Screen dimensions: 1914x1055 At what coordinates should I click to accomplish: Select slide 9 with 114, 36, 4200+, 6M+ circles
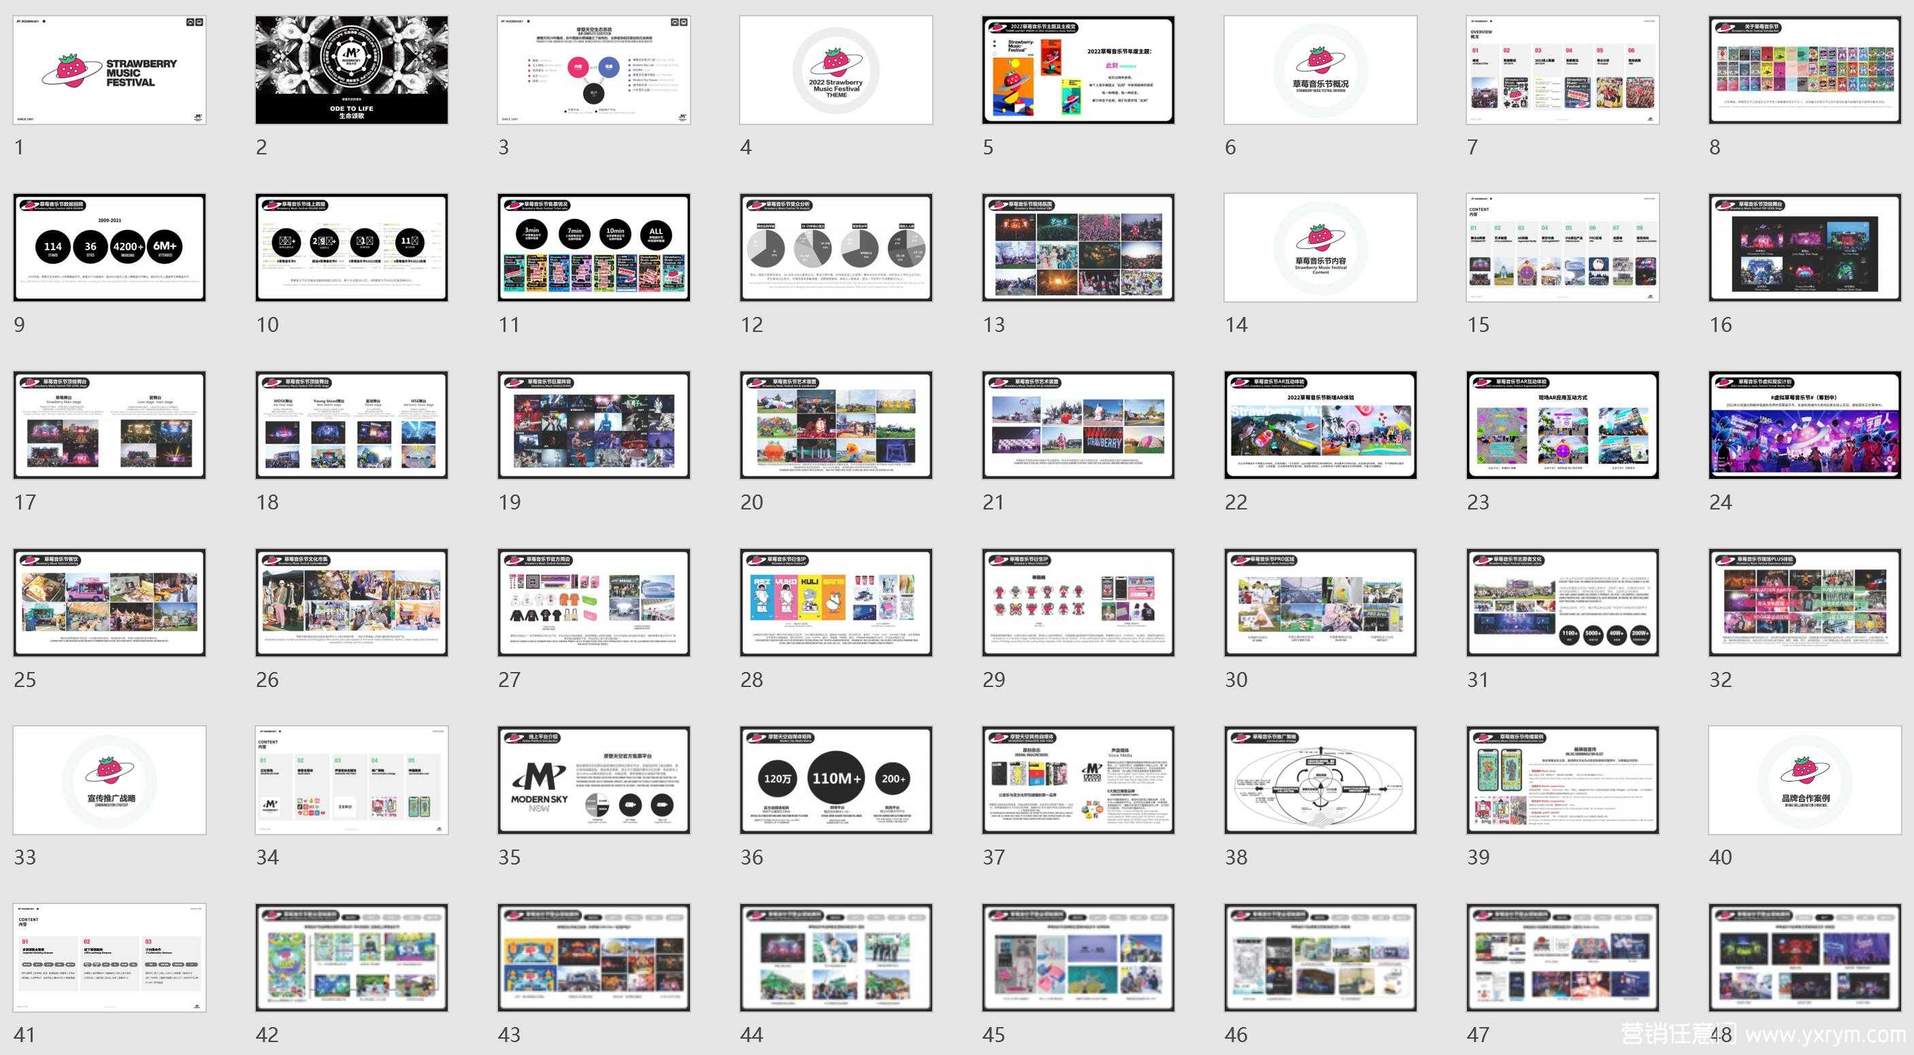(x=110, y=248)
